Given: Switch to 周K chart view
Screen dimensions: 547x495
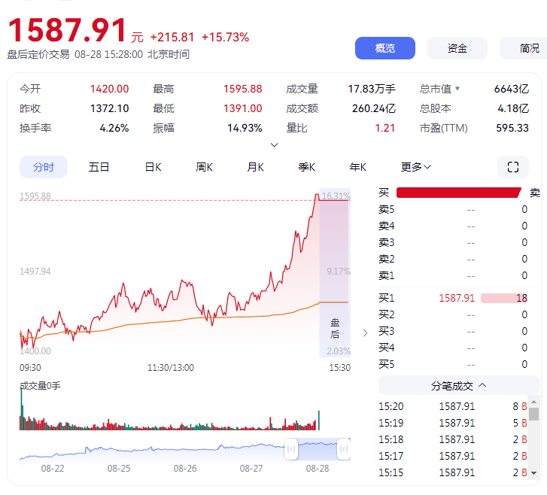Looking at the screenshot, I should [x=205, y=167].
